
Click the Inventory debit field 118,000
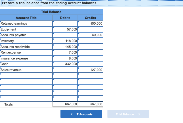pyautogui.click(x=65, y=41)
